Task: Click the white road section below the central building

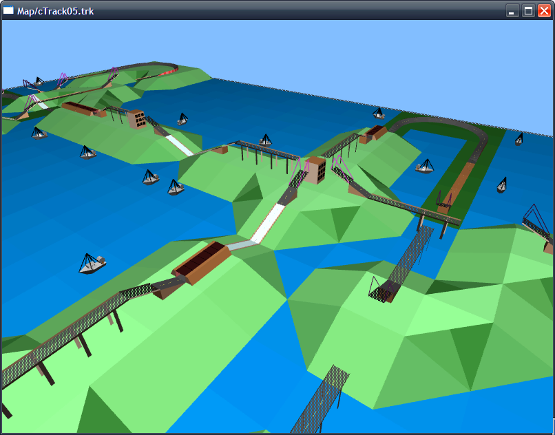Action: 269,223
